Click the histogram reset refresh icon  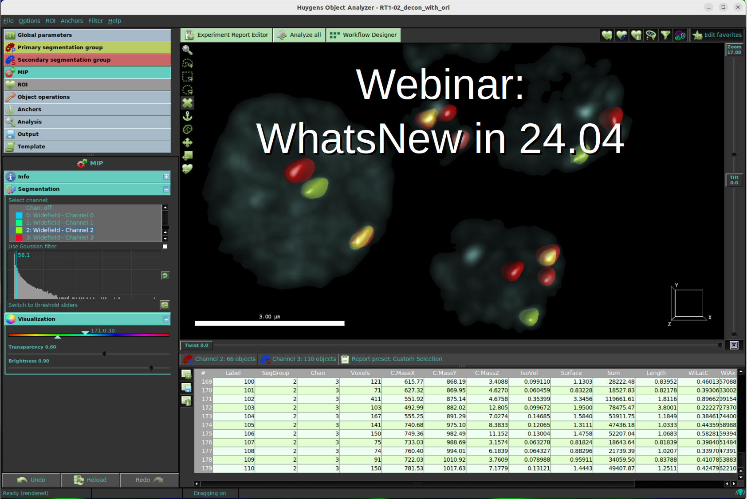[165, 275]
